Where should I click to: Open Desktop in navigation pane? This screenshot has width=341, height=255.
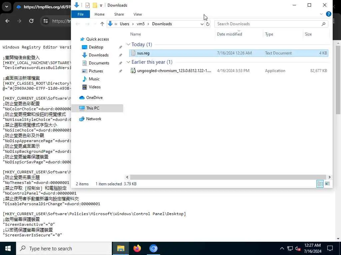coord(96,47)
